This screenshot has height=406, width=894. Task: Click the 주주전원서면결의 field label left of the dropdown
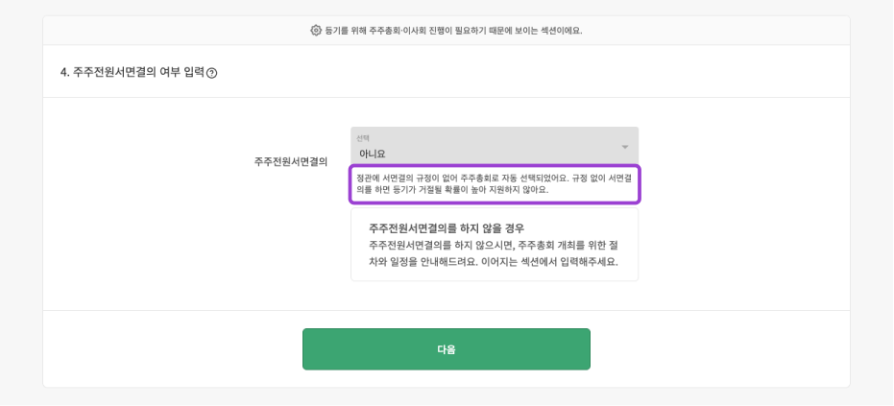click(290, 161)
